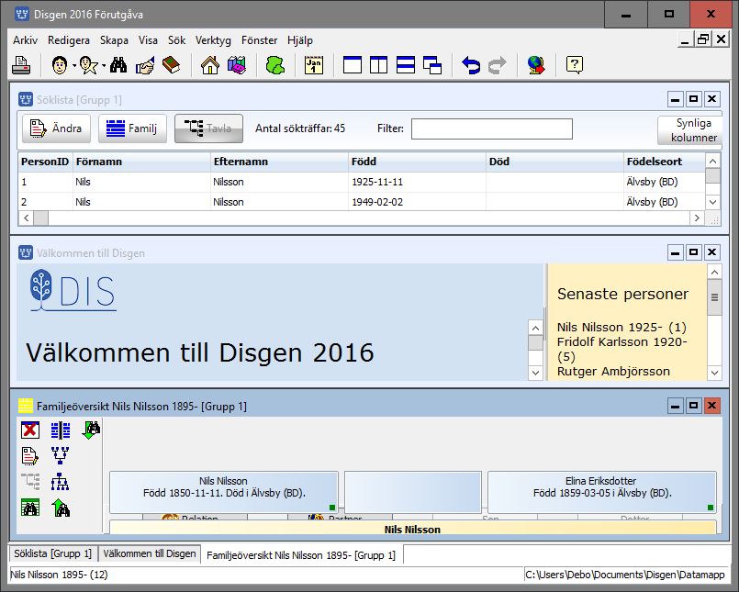Click the house home icon in toolbar
This screenshot has width=739, height=592.
210,65
